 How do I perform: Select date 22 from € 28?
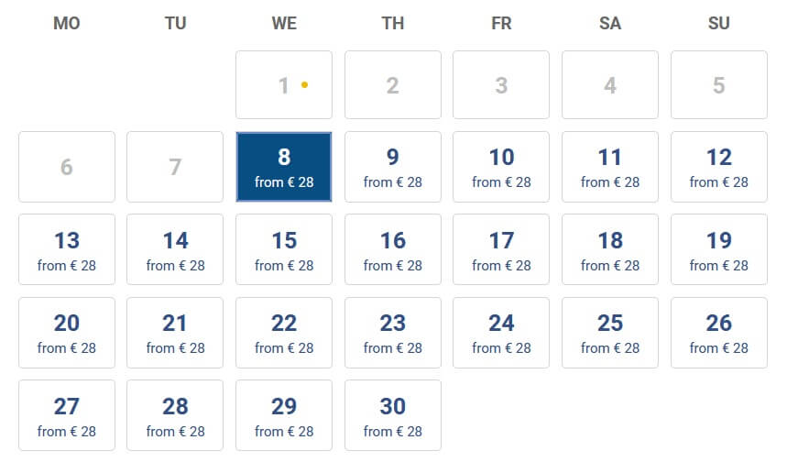pyautogui.click(x=284, y=332)
